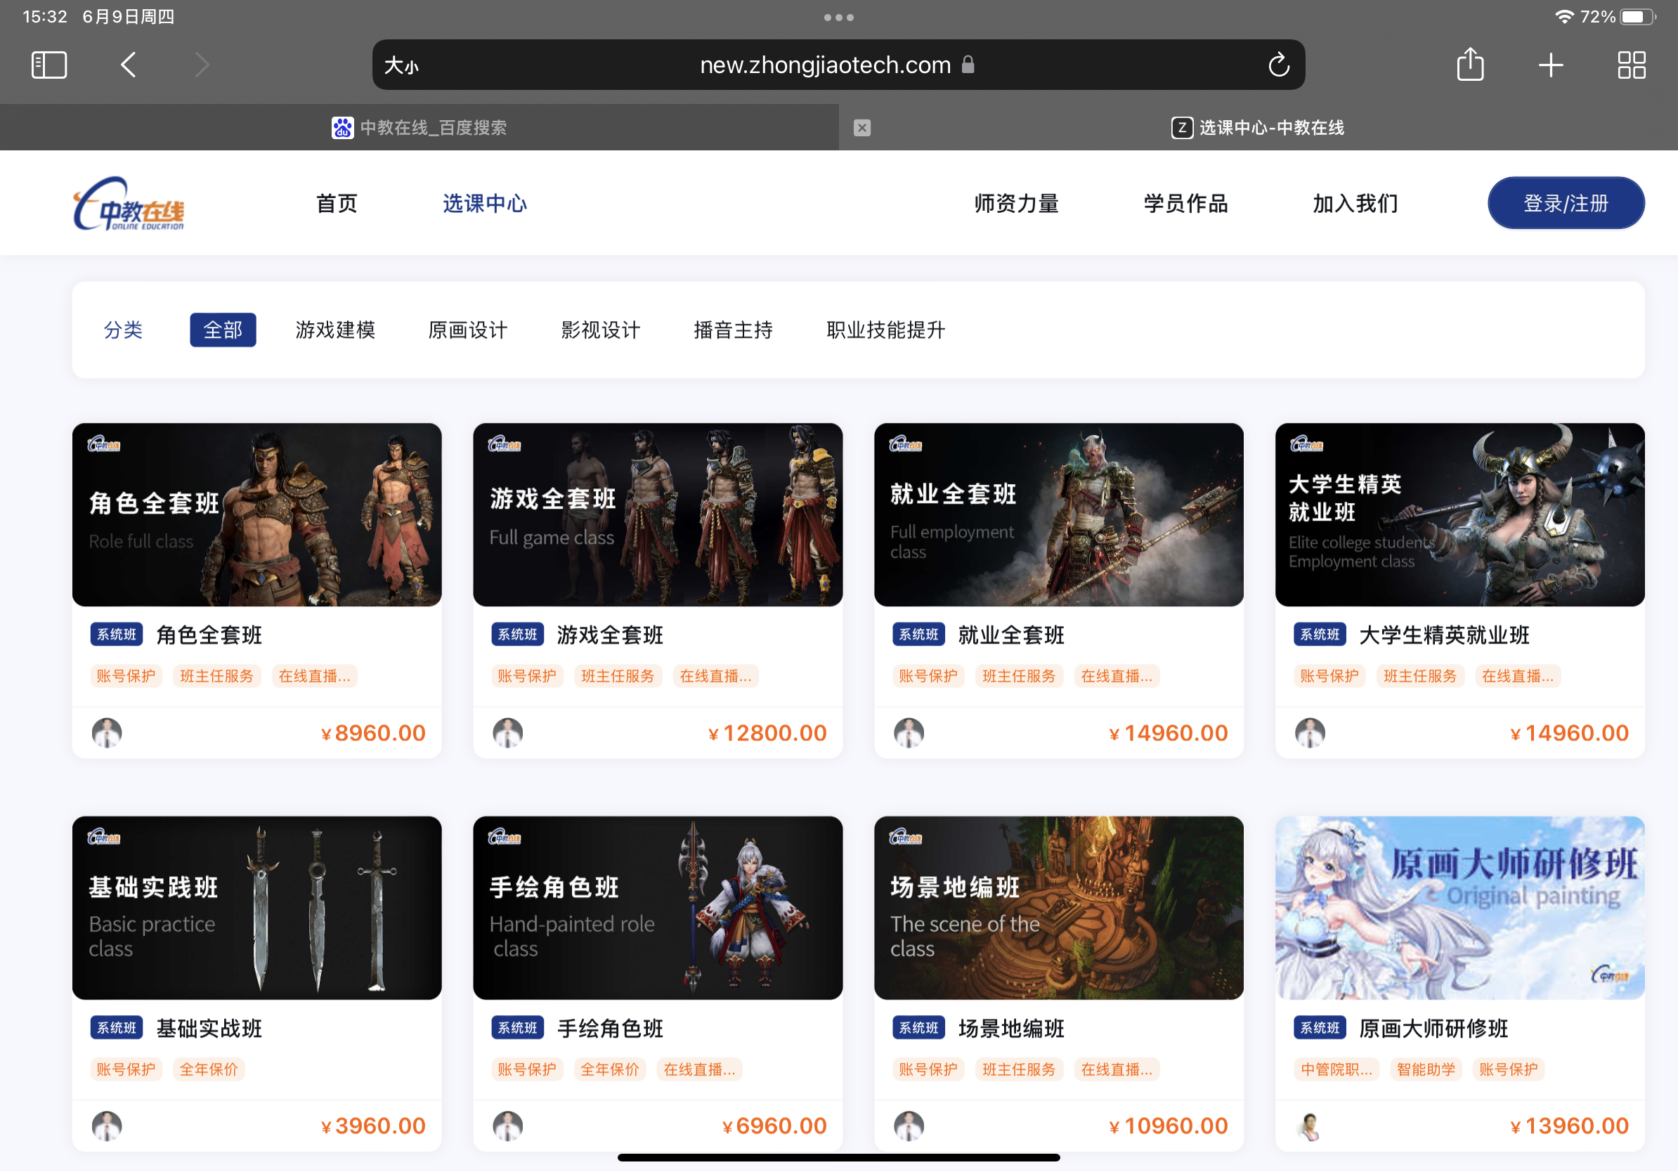Viewport: 1678px width, 1172px height.
Task: Open the three-dot multitasking menu
Action: point(838,17)
